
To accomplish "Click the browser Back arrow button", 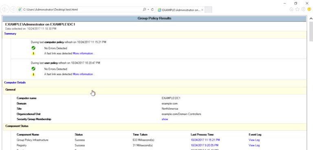I will pos(4,9).
